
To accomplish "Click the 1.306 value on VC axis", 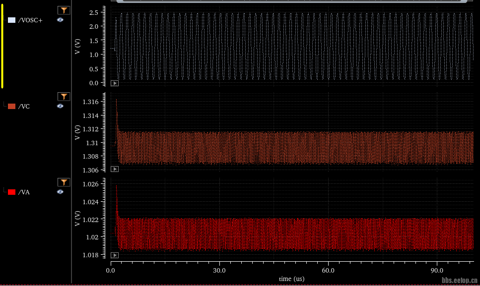I will point(91,170).
